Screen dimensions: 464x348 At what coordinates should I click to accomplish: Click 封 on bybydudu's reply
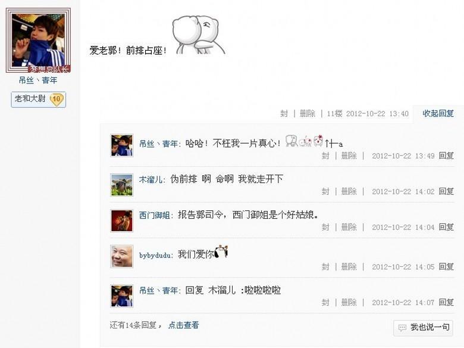coord(325,267)
